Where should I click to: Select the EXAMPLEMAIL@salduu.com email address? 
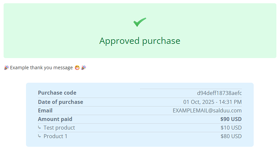pyautogui.click(x=207, y=110)
